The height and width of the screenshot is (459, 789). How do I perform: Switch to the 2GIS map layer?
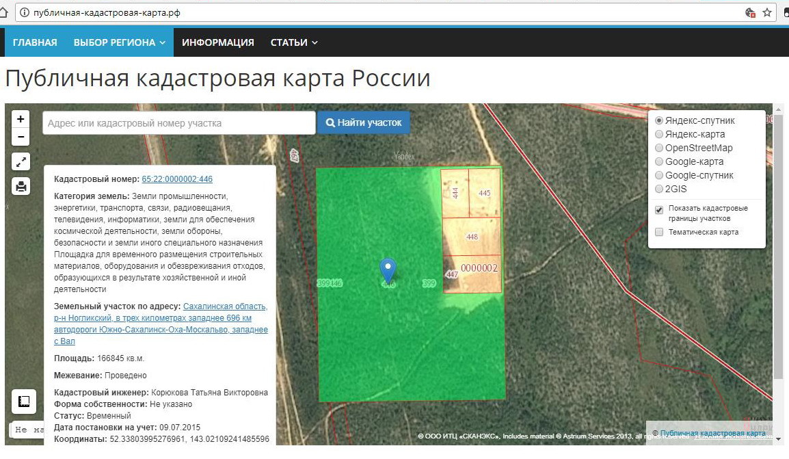point(658,189)
